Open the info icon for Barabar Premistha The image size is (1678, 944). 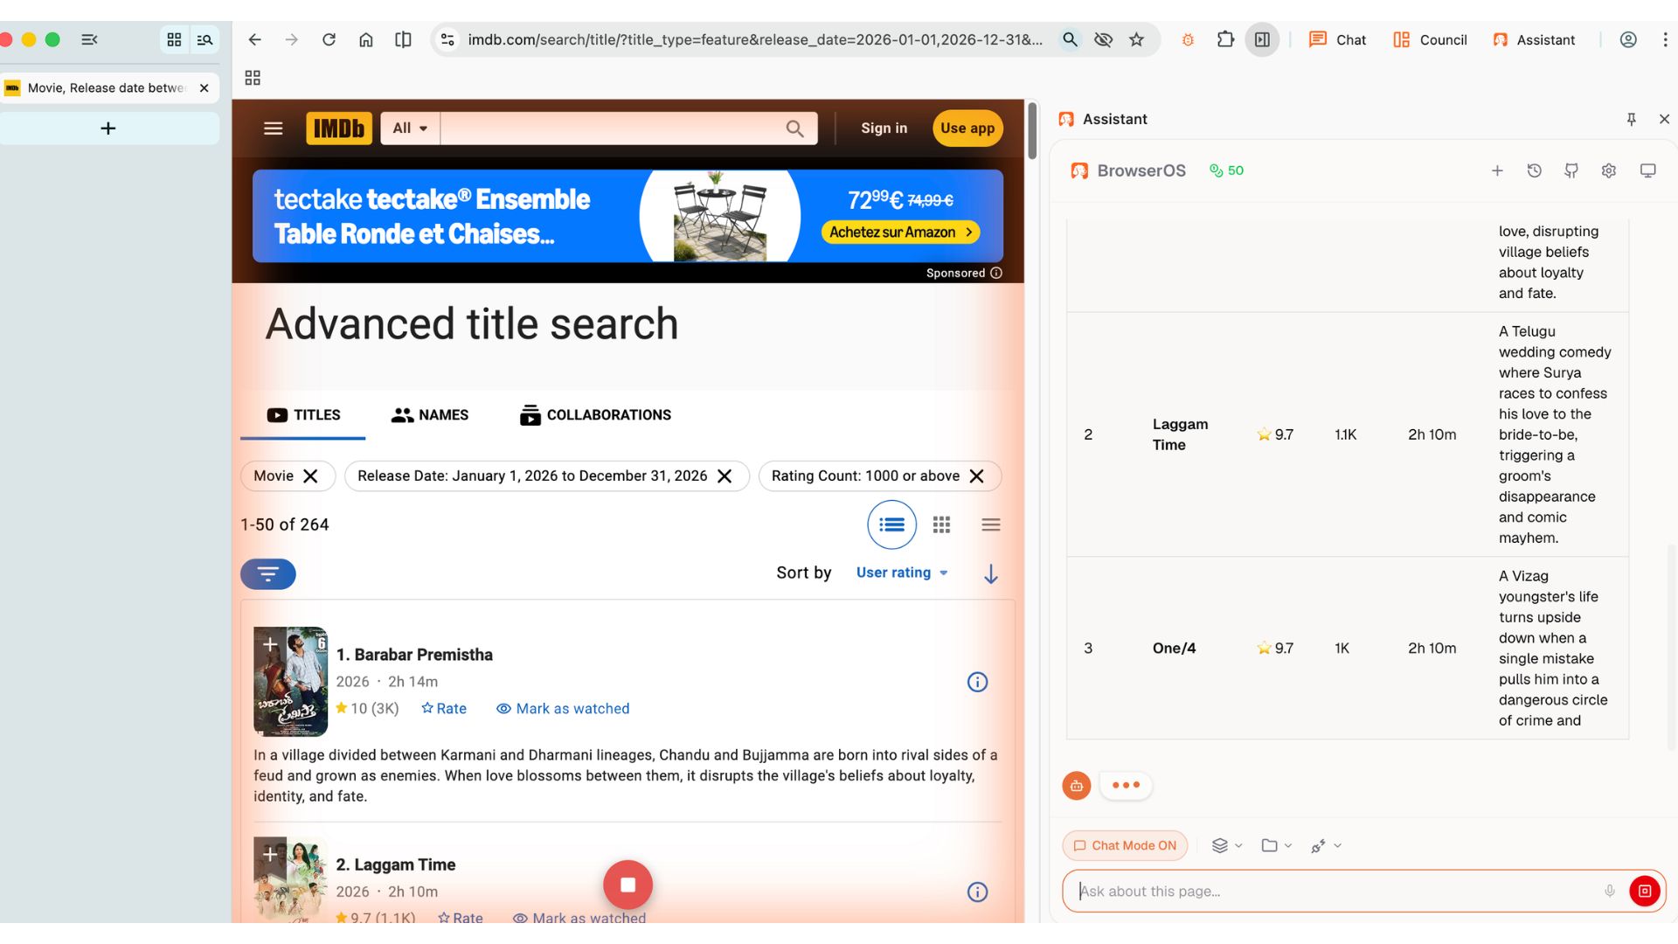[977, 682]
